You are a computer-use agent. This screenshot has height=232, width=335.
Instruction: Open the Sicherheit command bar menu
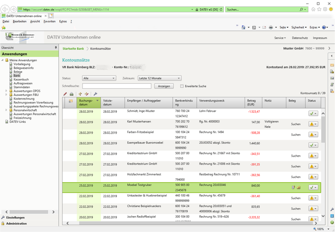point(299,27)
